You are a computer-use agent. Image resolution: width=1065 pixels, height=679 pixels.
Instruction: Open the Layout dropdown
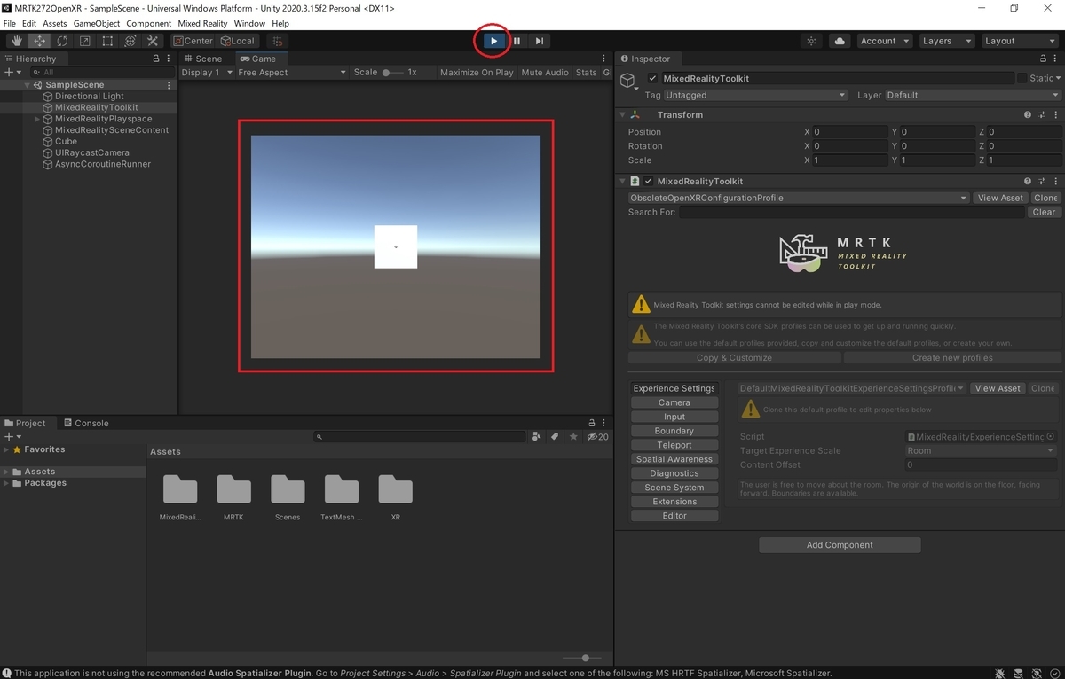tap(1019, 41)
